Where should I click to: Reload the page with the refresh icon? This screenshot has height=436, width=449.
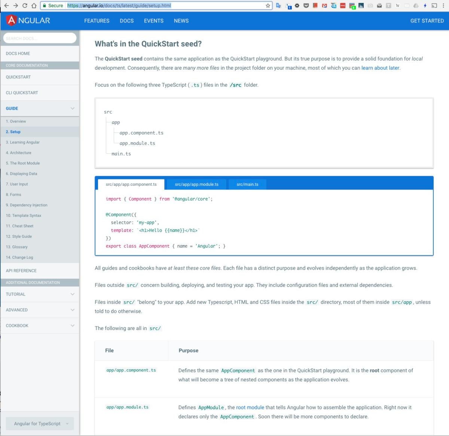point(25,6)
